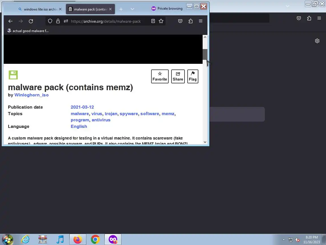Launch Google Chrome from taskbar
The width and height of the screenshot is (326, 245).
click(95, 239)
